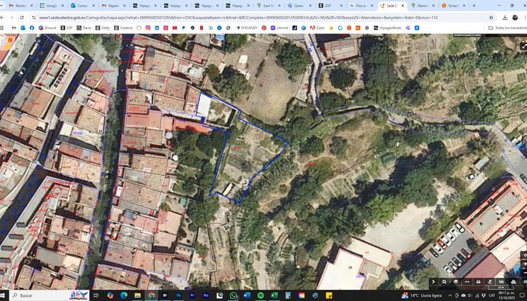
Task: Bookmark this page with the star icon
Action: pyautogui.click(x=491, y=17)
